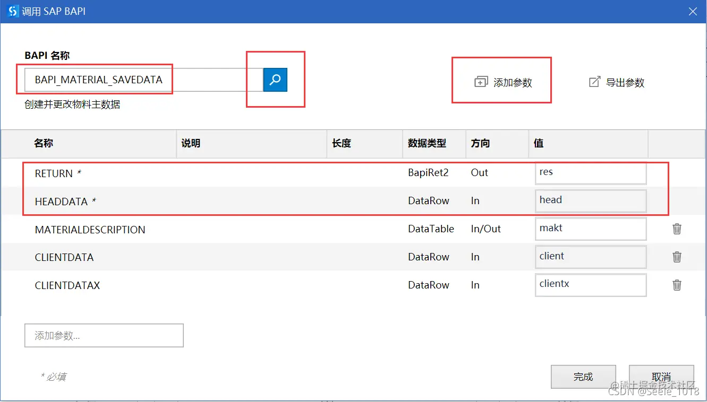Click the description 创建并更改物料主数据
The image size is (707, 402).
pyautogui.click(x=72, y=104)
